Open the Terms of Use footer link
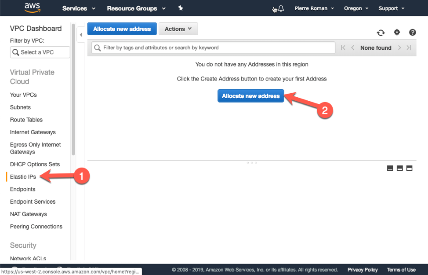428x275 pixels. [x=401, y=270]
